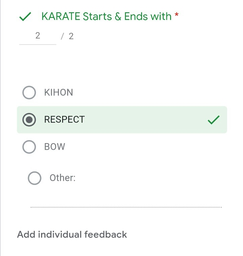
Task: Click the underline beneath the score field
Action: (x=37, y=44)
